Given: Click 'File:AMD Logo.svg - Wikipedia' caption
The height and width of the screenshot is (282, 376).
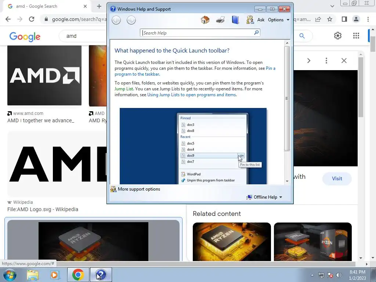Looking at the screenshot, I should click(x=43, y=209).
